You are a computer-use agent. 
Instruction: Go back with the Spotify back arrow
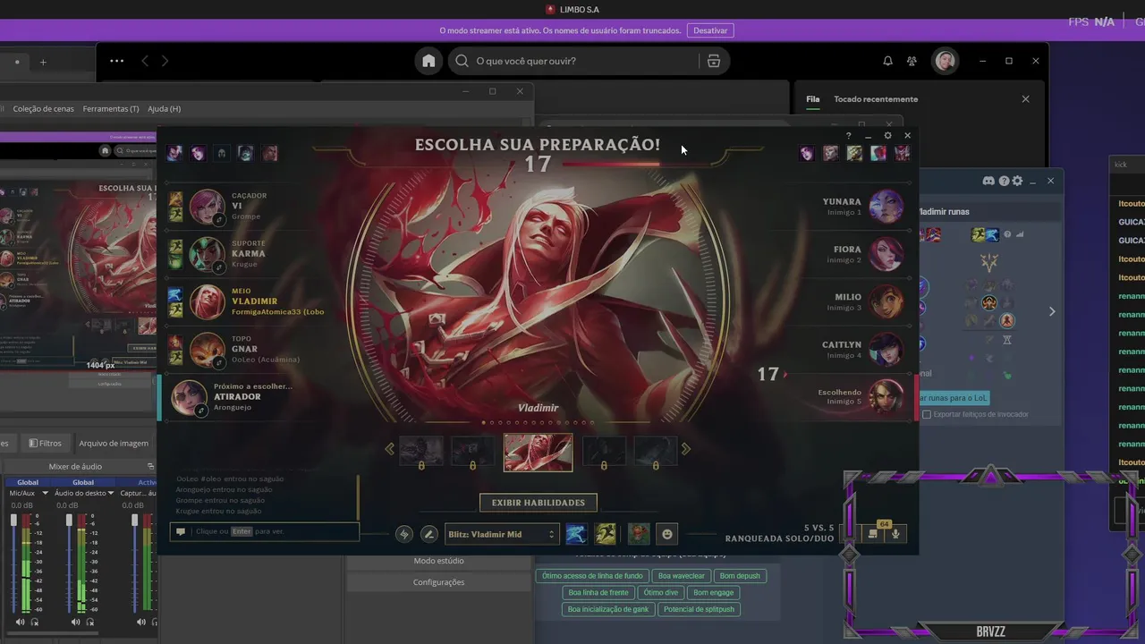145,61
